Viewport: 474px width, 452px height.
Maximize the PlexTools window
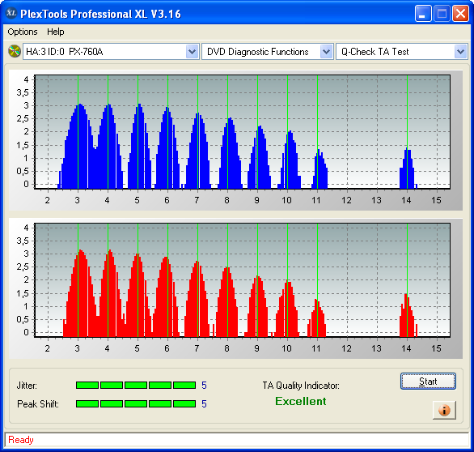442,14
